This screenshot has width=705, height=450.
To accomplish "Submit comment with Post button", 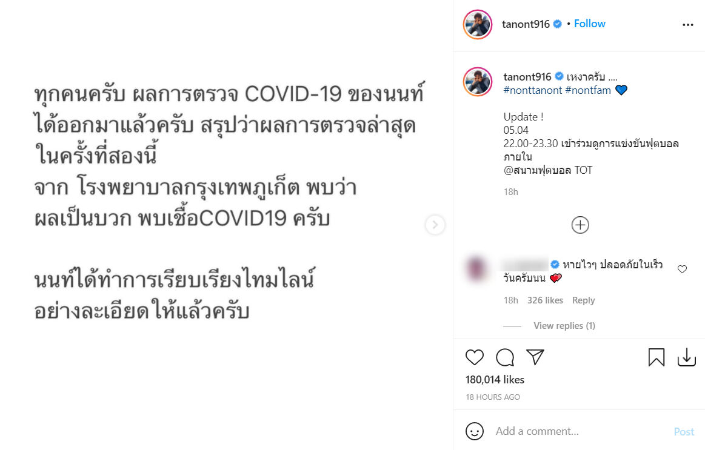I will coord(684,432).
